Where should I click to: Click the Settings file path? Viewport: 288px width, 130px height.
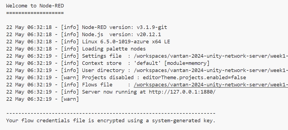tap(211, 56)
